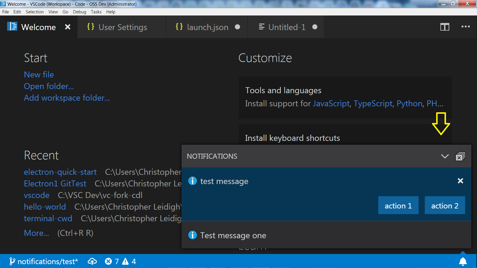Switch to the User Settings tab
477x268 pixels.
tap(123, 27)
